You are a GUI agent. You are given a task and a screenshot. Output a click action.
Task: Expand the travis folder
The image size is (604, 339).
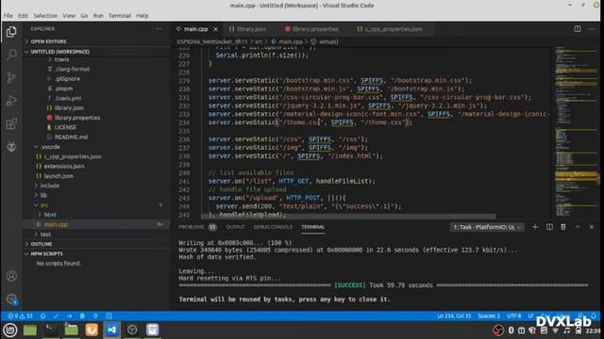click(x=61, y=59)
